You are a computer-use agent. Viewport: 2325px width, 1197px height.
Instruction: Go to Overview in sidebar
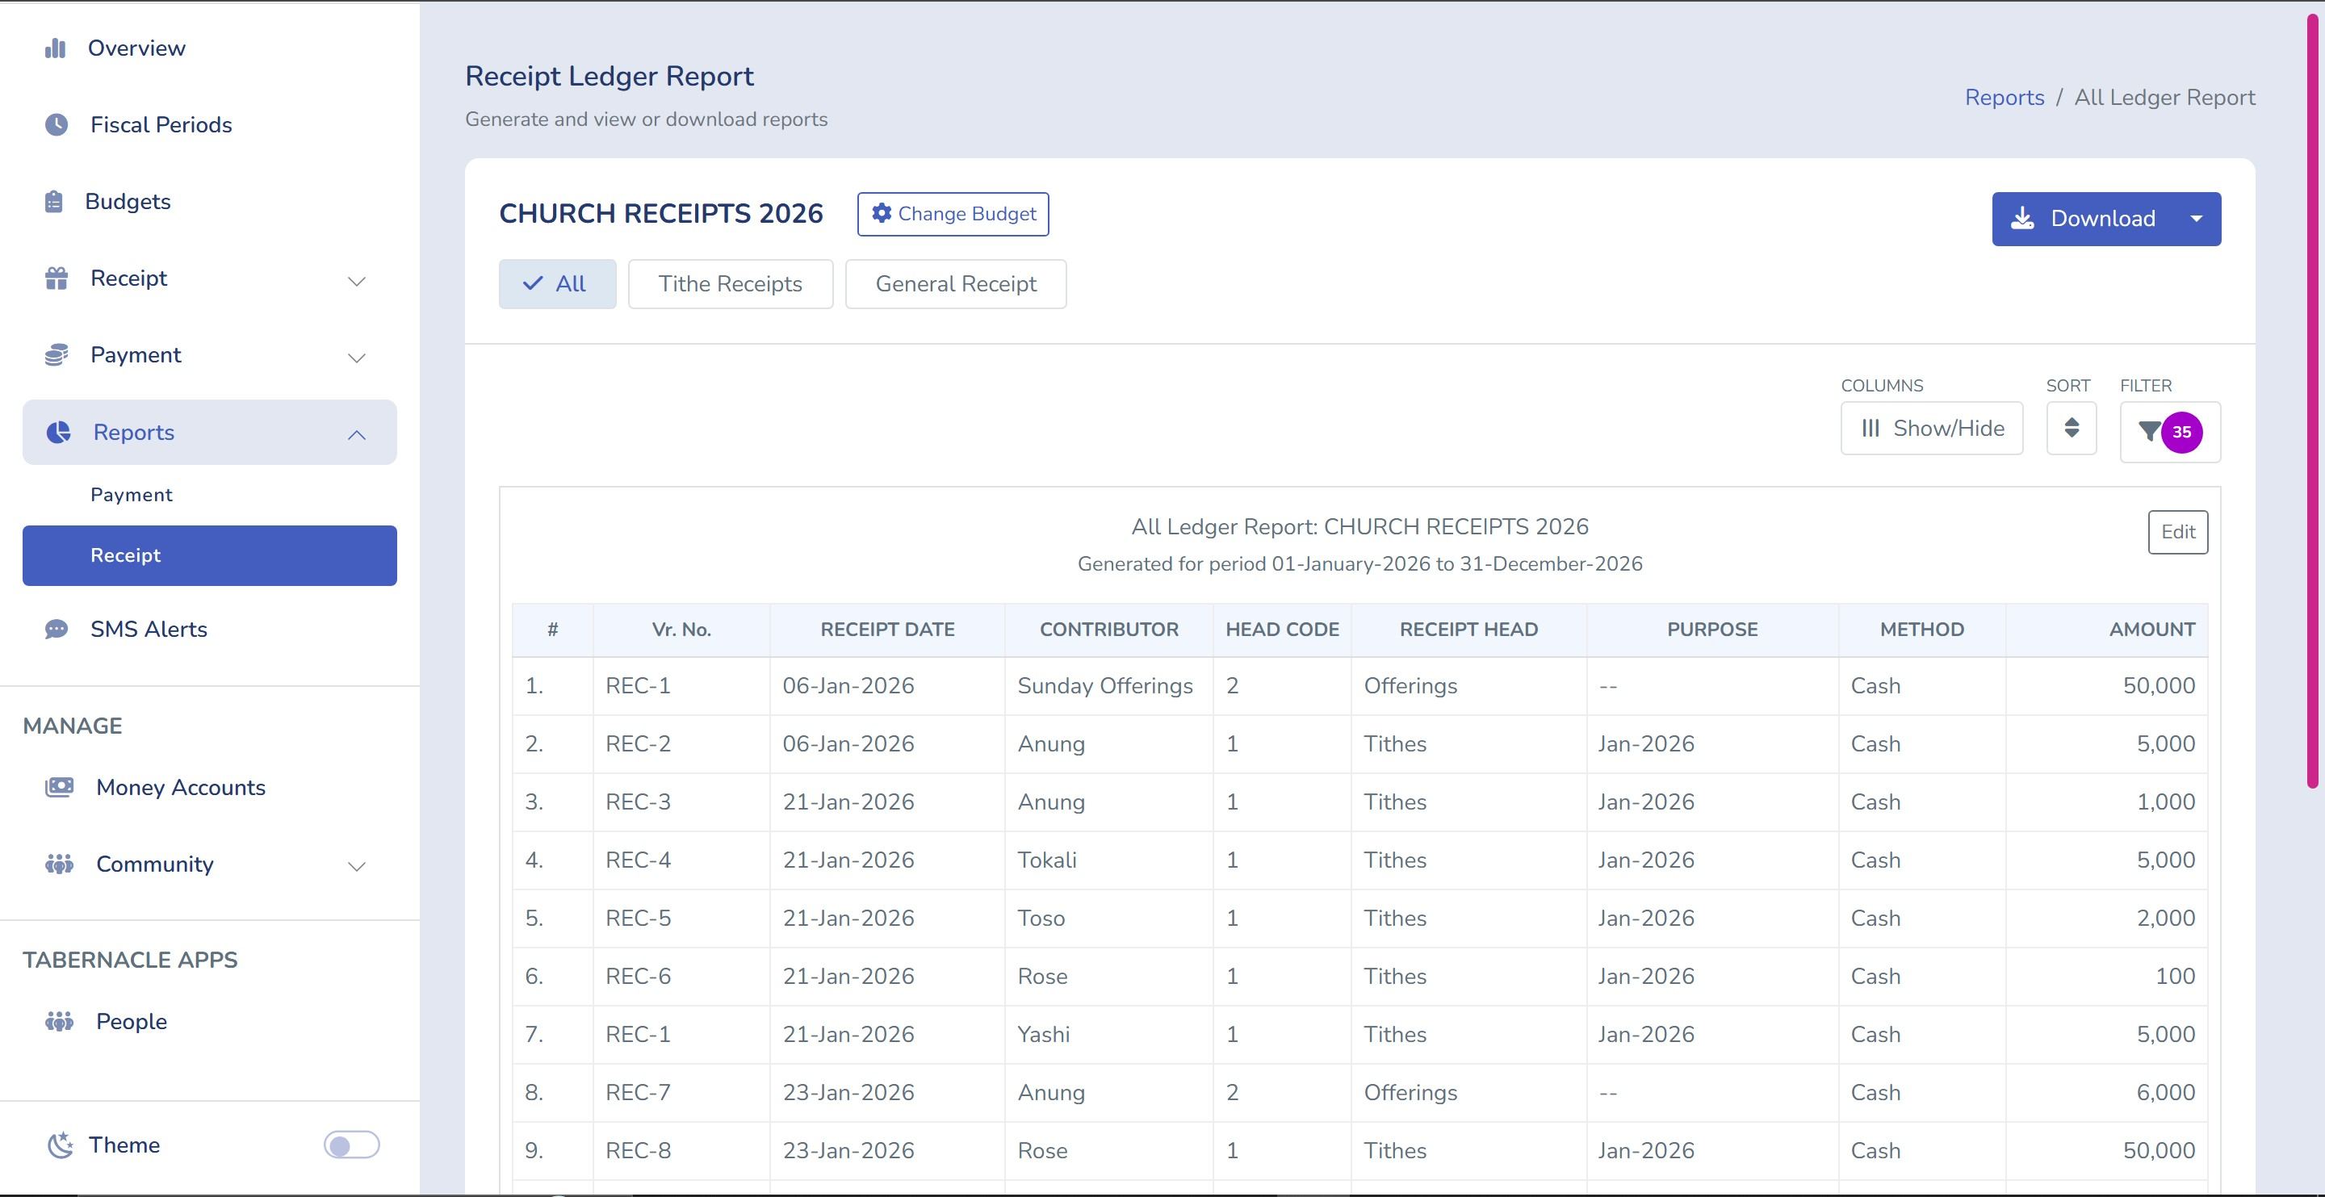pos(136,48)
